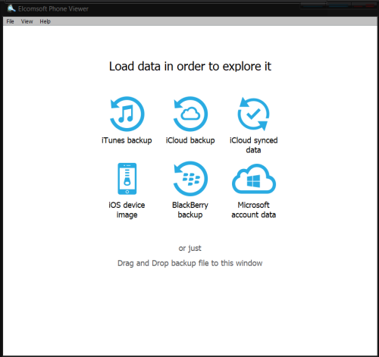Click the "Elcomsoft Phone Viewer" window title text
This screenshot has width=379, height=357.
[53, 9]
